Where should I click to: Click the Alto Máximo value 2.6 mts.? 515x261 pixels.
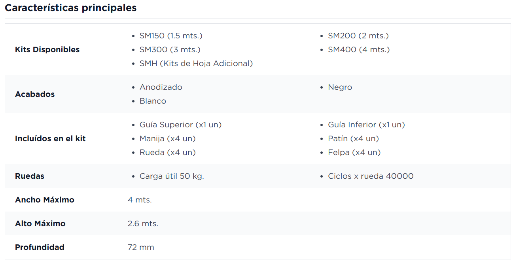[x=143, y=223]
